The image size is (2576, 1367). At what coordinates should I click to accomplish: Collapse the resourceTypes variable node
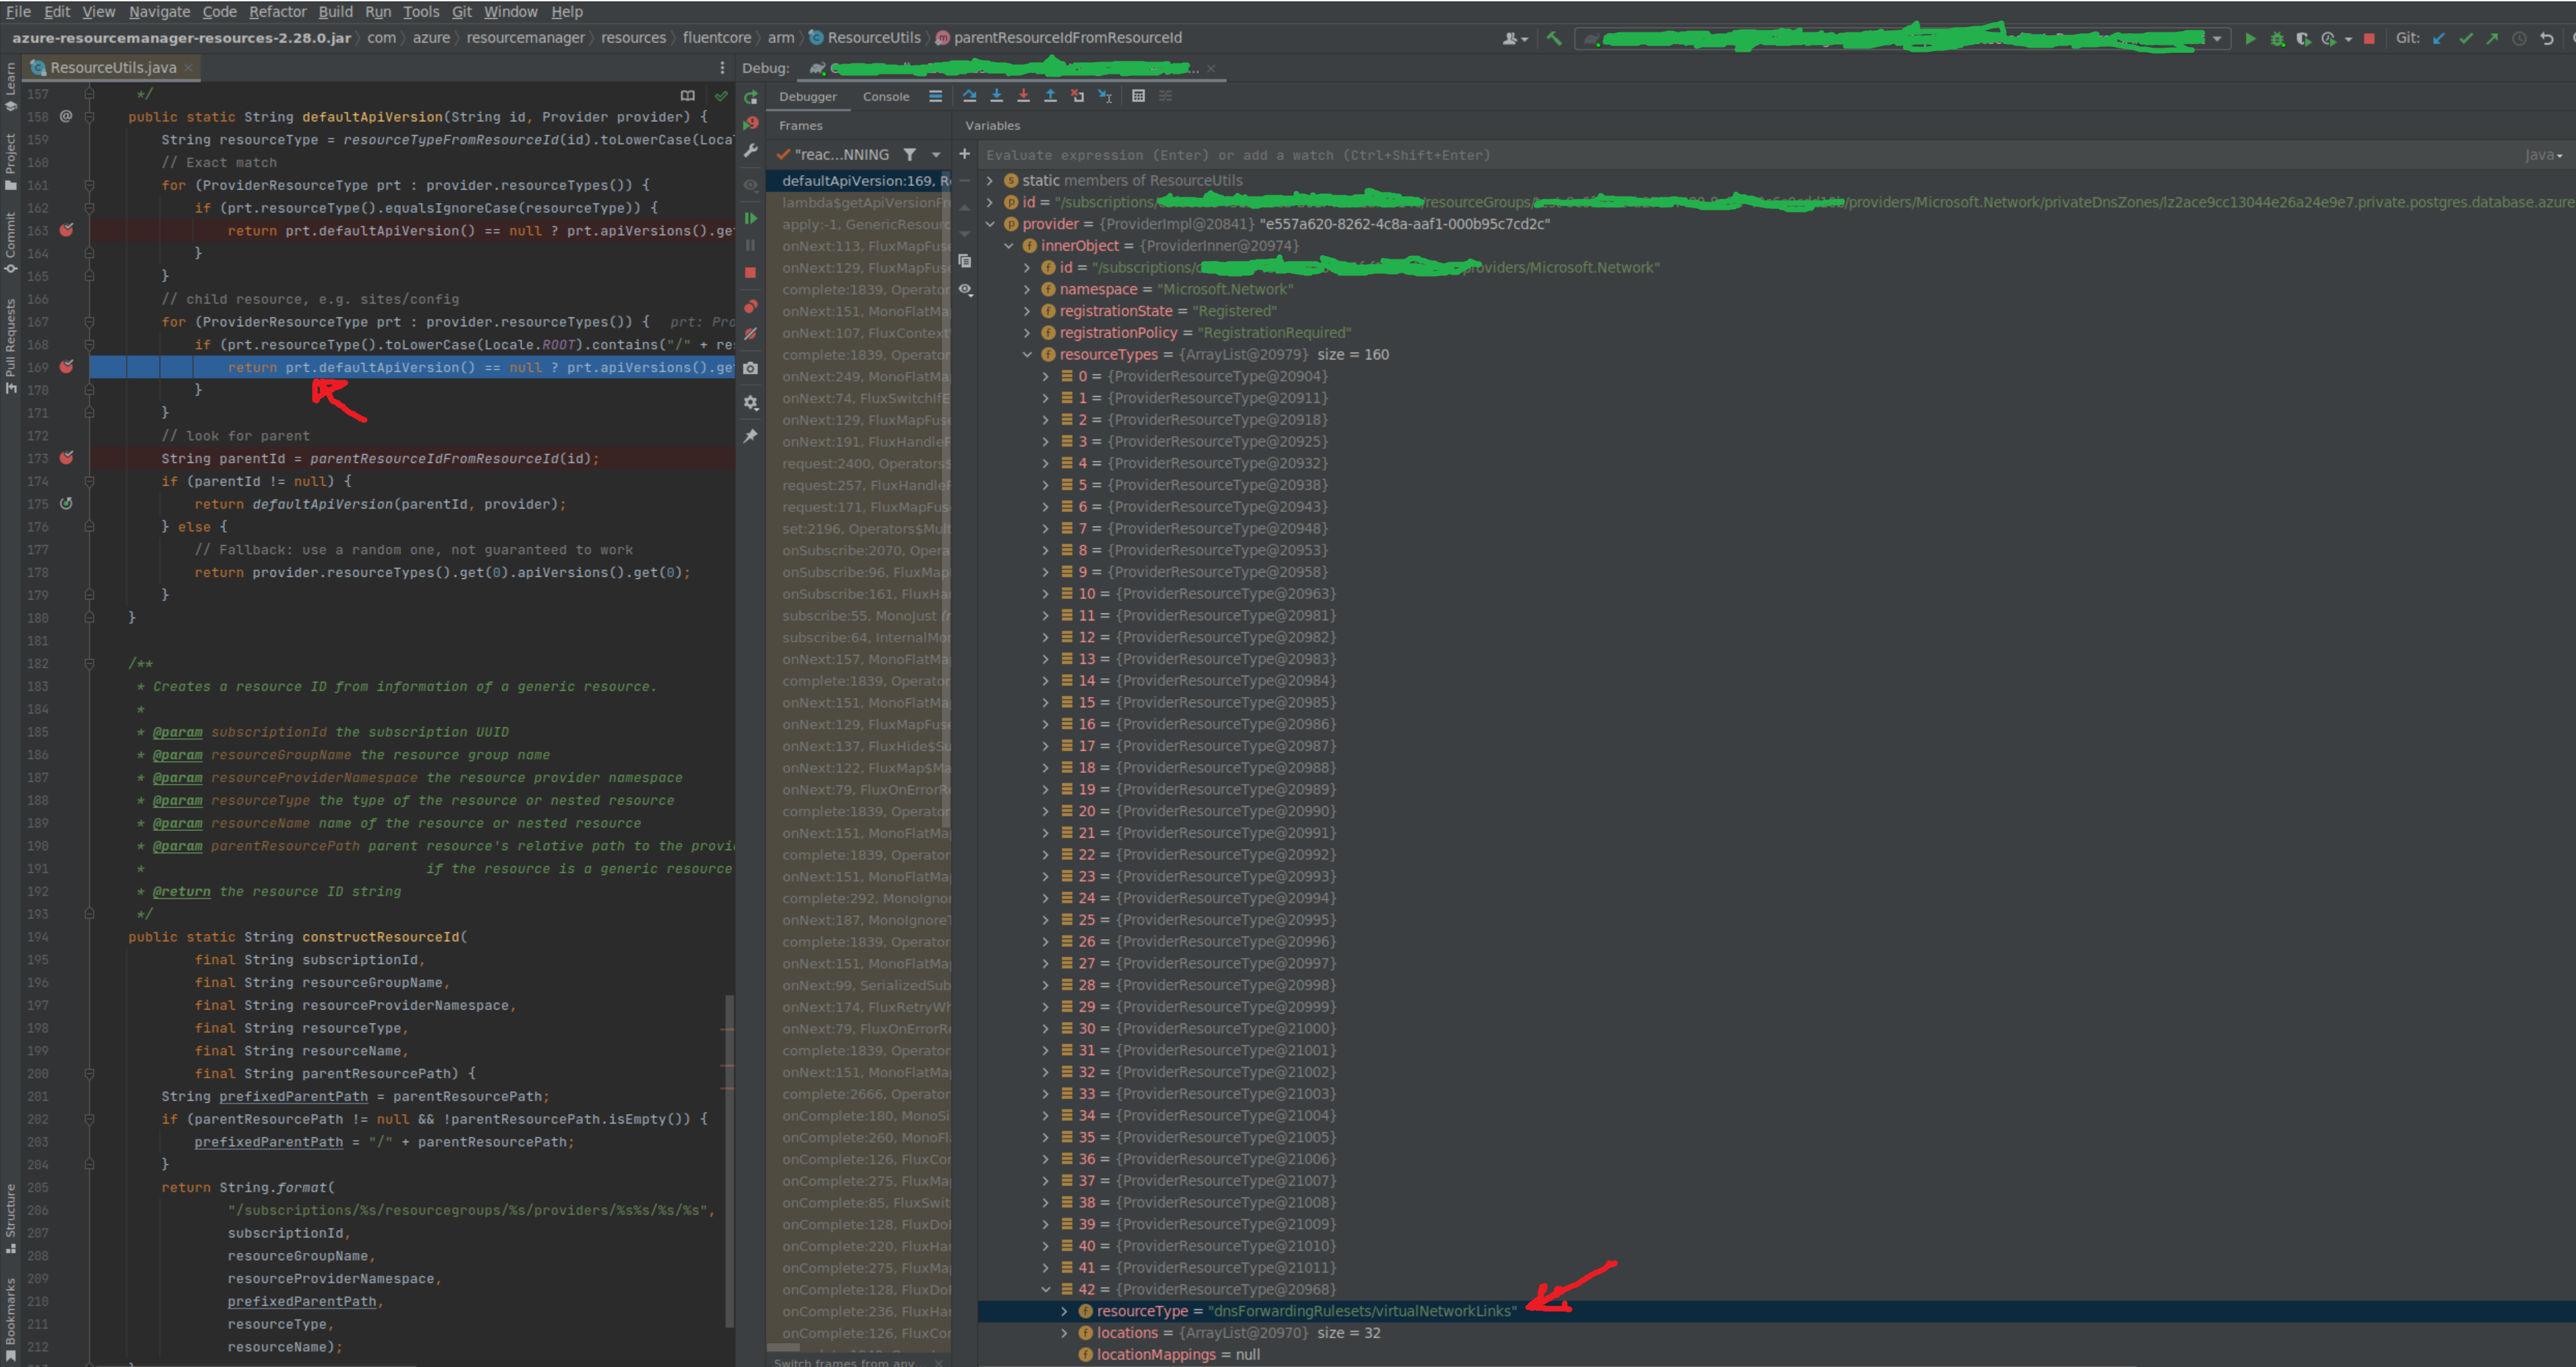(1028, 354)
